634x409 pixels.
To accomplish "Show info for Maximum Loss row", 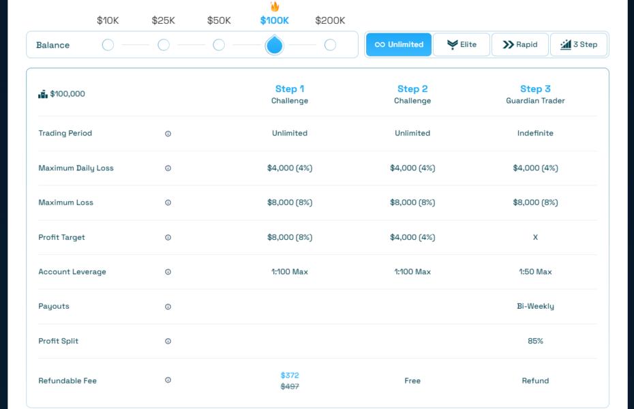I will 168,202.
